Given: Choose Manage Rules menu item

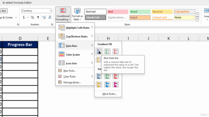Looking at the screenshot, I should click(75, 82).
